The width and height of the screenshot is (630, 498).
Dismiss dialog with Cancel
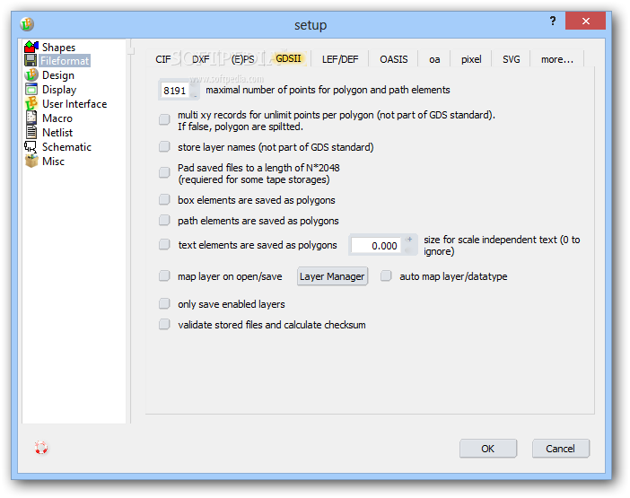(x=561, y=449)
